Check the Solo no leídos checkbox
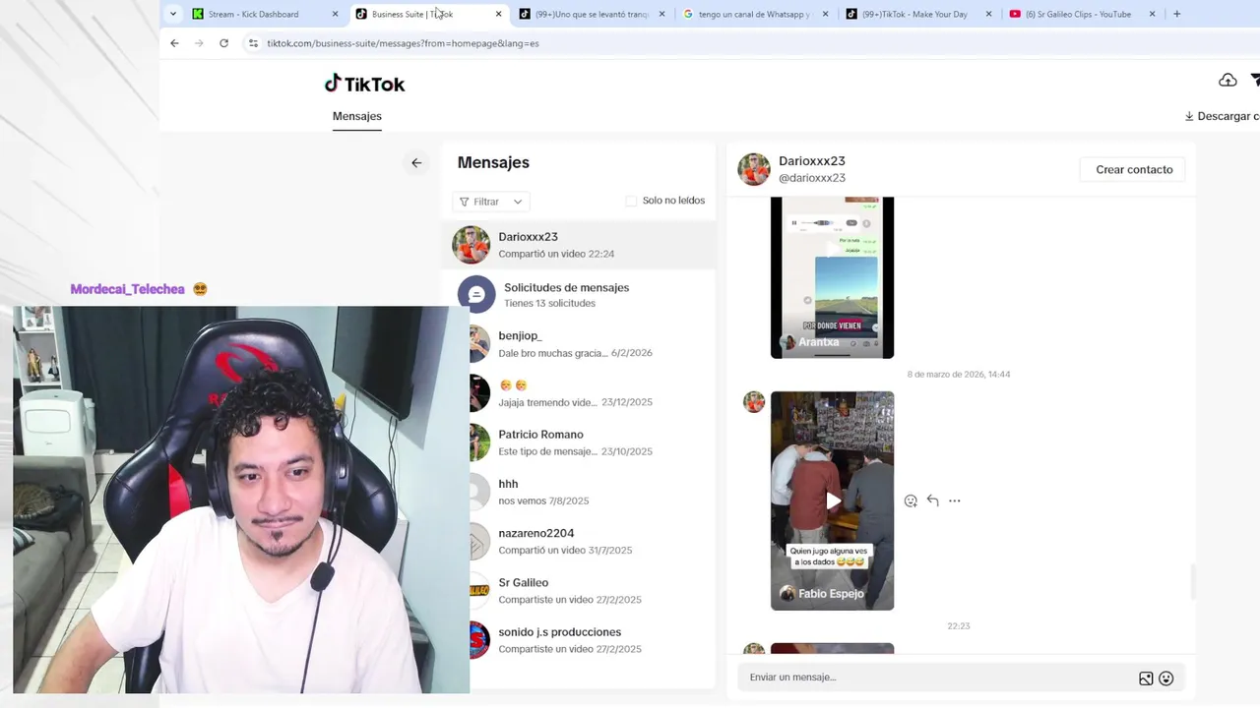Screen dimensions: 1260x708 point(631,201)
